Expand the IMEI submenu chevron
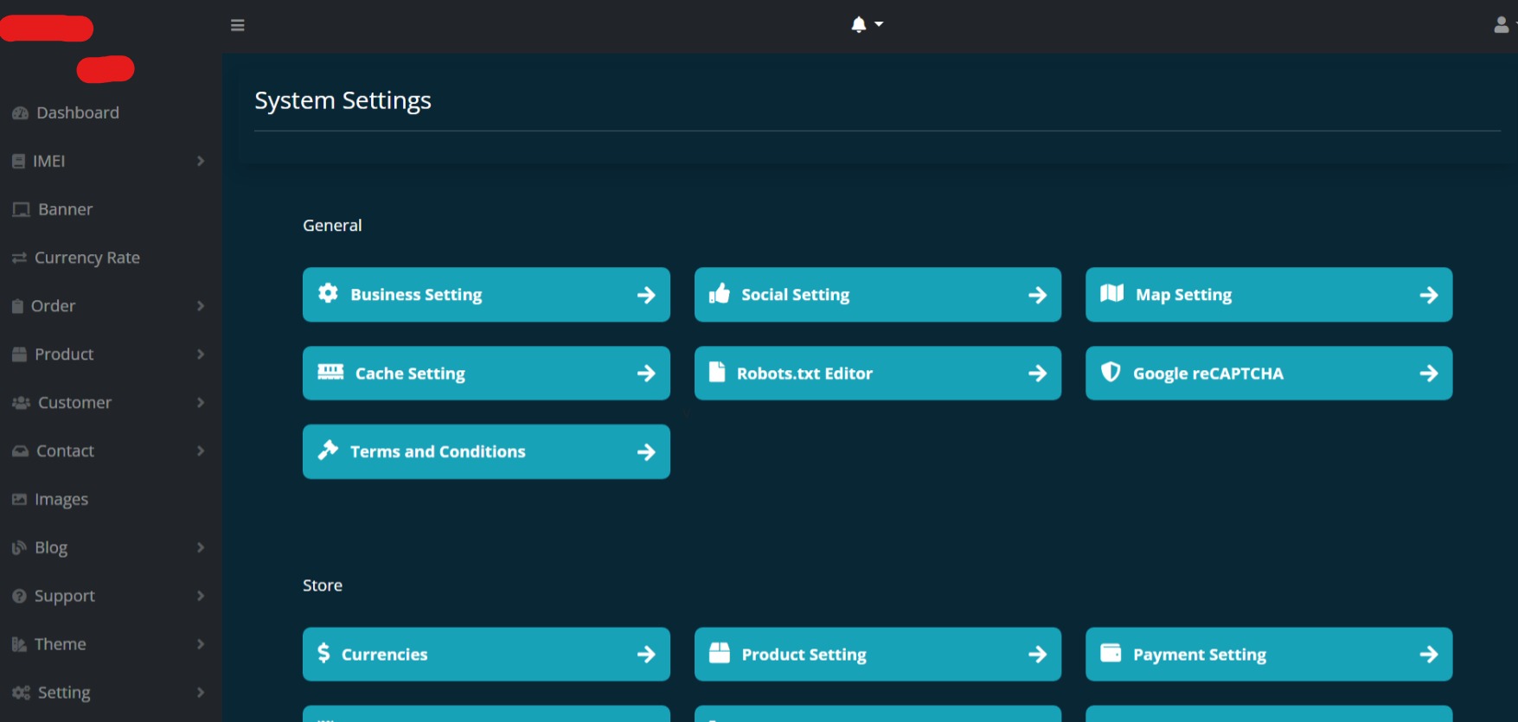Image resolution: width=1518 pixels, height=722 pixels. coord(201,161)
